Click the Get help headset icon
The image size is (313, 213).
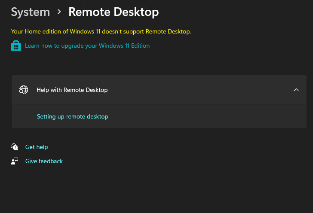coord(15,147)
